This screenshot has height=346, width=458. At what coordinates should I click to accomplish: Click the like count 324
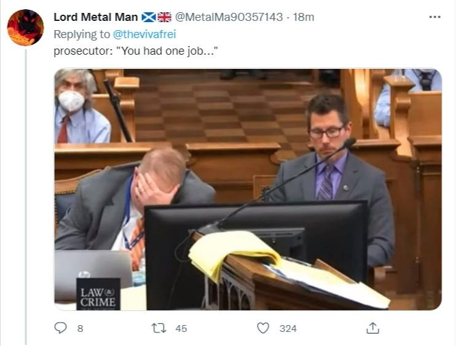click(288, 328)
